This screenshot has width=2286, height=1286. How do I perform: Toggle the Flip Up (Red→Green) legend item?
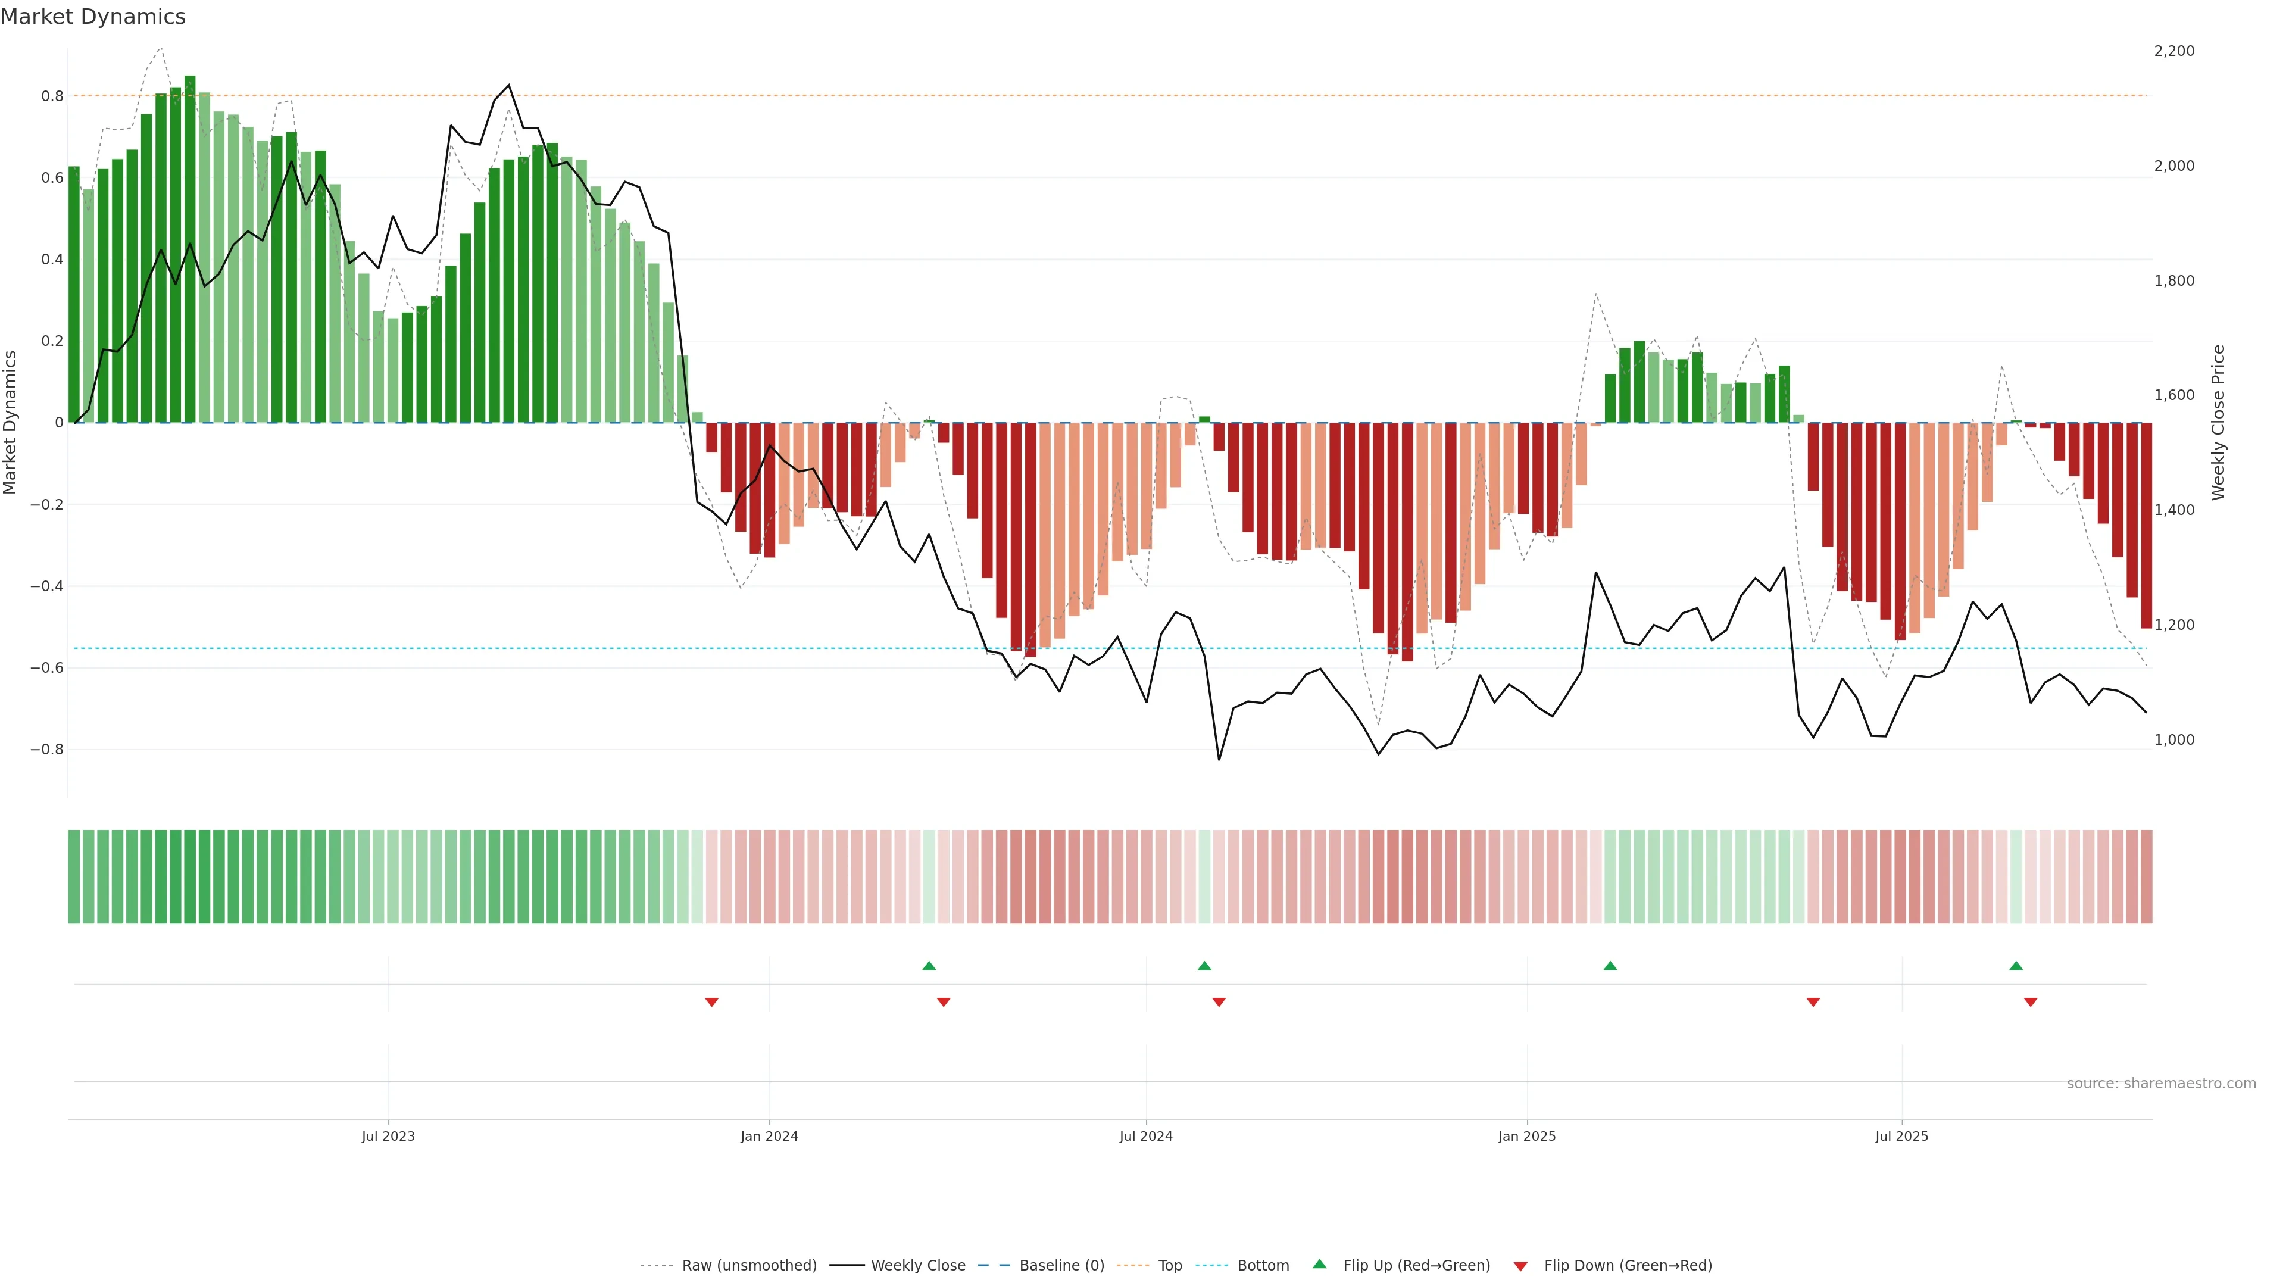[x=1416, y=1265]
